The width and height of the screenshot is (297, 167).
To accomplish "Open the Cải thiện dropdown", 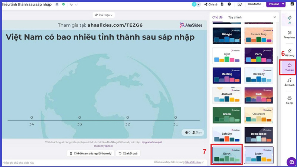I will click(104, 15).
